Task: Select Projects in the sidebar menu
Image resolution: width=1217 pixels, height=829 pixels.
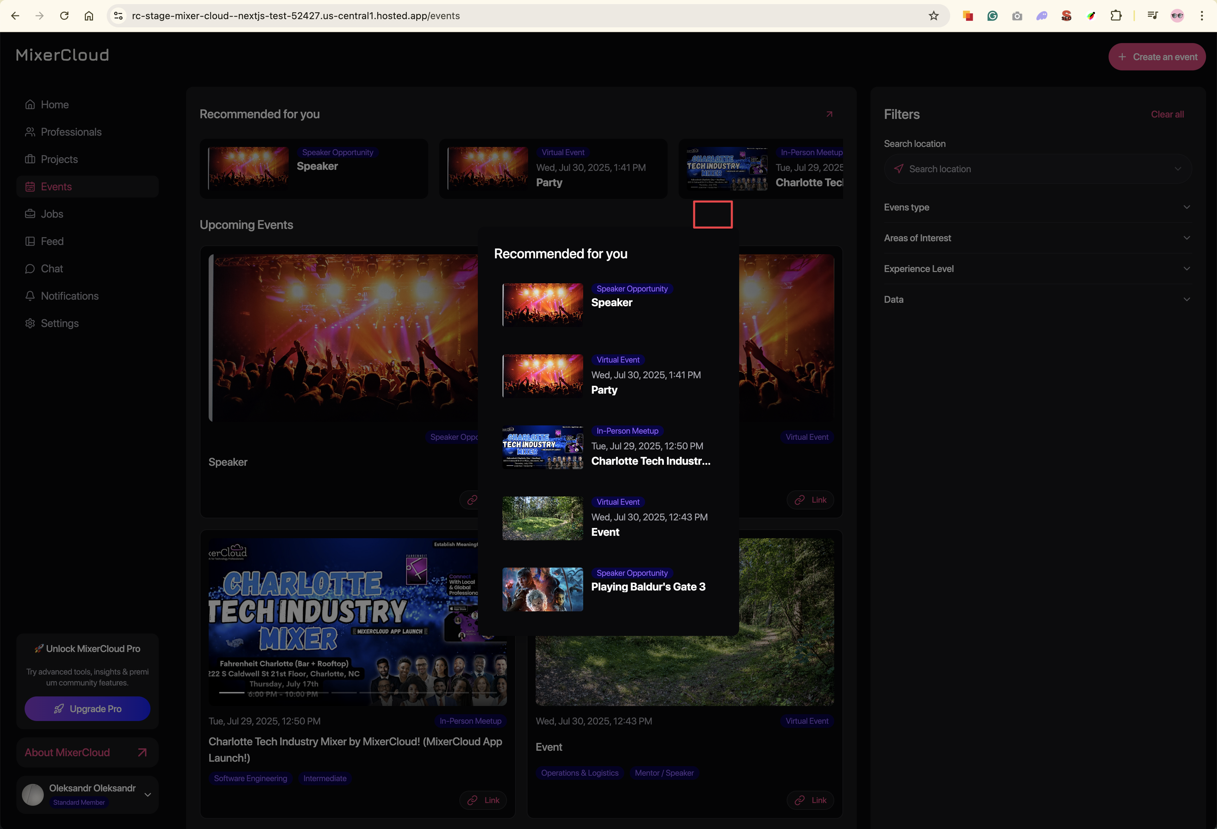Action: pos(59,160)
